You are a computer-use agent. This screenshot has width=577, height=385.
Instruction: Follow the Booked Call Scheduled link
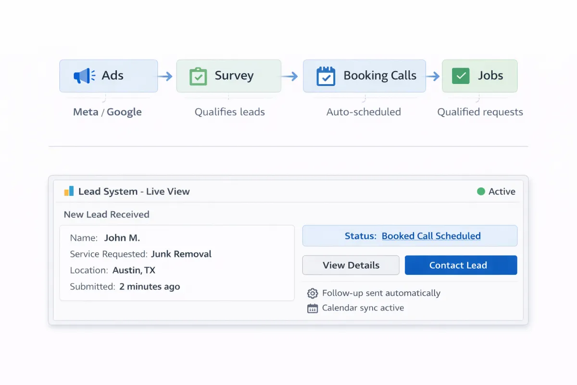[x=431, y=236]
